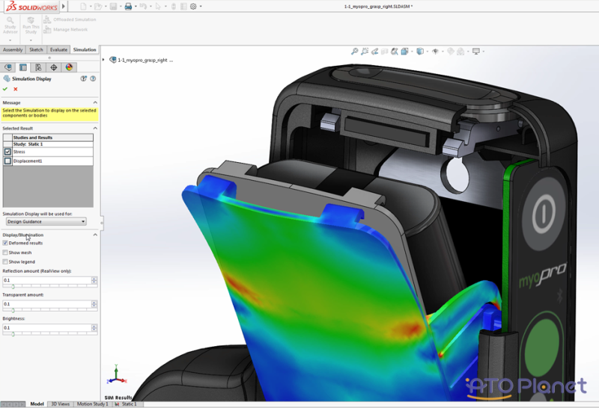Click the Zoom to Fit icon
This screenshot has width=599, height=408.
[x=354, y=51]
